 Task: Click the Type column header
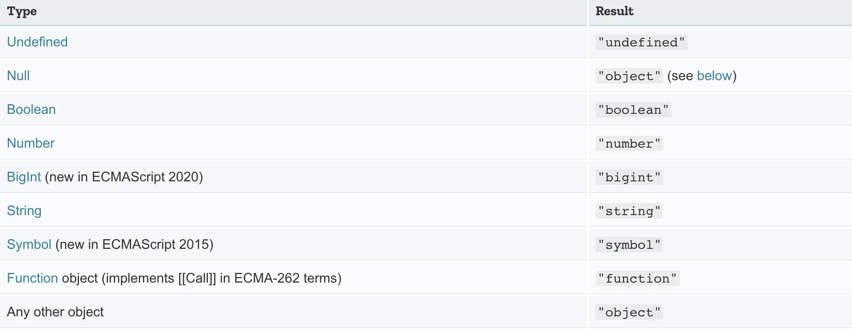click(x=22, y=11)
